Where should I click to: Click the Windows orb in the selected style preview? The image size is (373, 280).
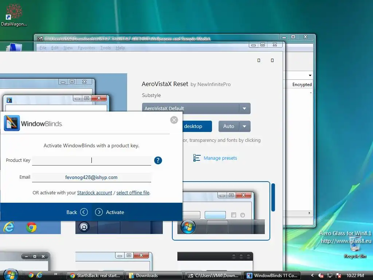[188, 227]
